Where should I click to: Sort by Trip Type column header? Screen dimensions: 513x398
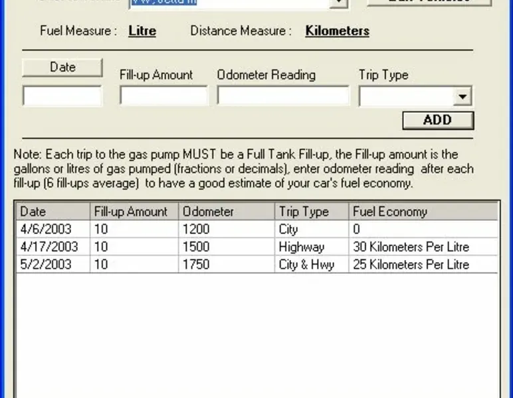click(x=312, y=212)
